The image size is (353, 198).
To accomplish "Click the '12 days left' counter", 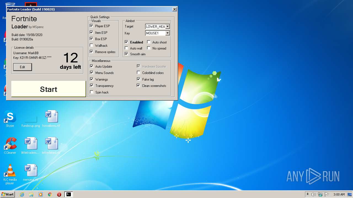I will 71,61.
